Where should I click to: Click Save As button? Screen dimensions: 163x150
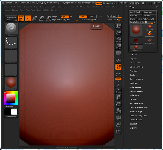(150, 12)
